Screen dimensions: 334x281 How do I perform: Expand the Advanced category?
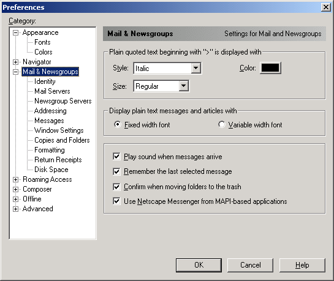(x=15, y=209)
